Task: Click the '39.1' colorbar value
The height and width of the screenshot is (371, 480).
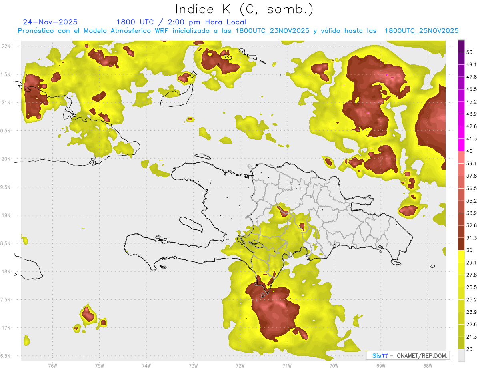Action: pyautogui.click(x=472, y=163)
